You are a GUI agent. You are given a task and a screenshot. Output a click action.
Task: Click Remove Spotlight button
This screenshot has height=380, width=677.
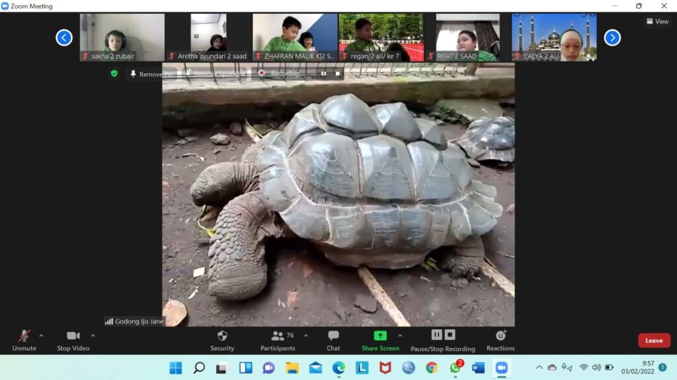215,74
